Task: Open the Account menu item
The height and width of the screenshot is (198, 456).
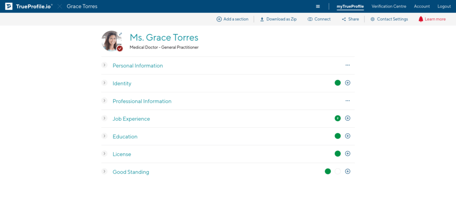Action: click(422, 6)
